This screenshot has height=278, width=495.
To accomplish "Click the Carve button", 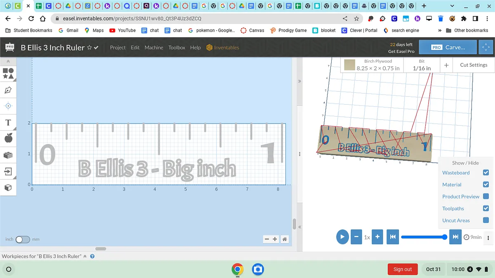I will [448, 47].
